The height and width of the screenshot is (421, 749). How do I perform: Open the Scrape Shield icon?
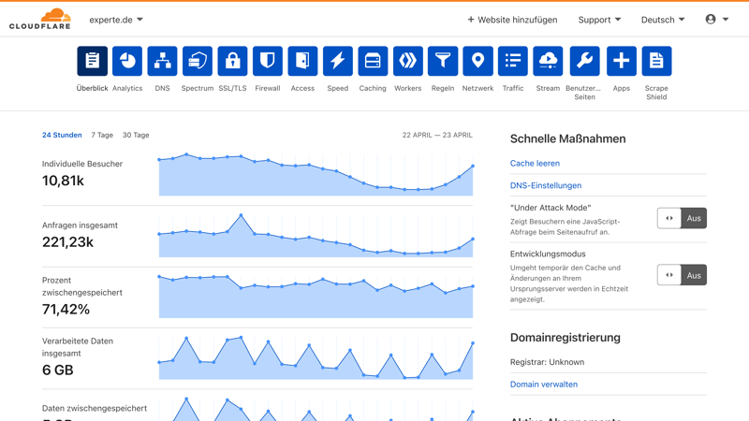(x=656, y=61)
